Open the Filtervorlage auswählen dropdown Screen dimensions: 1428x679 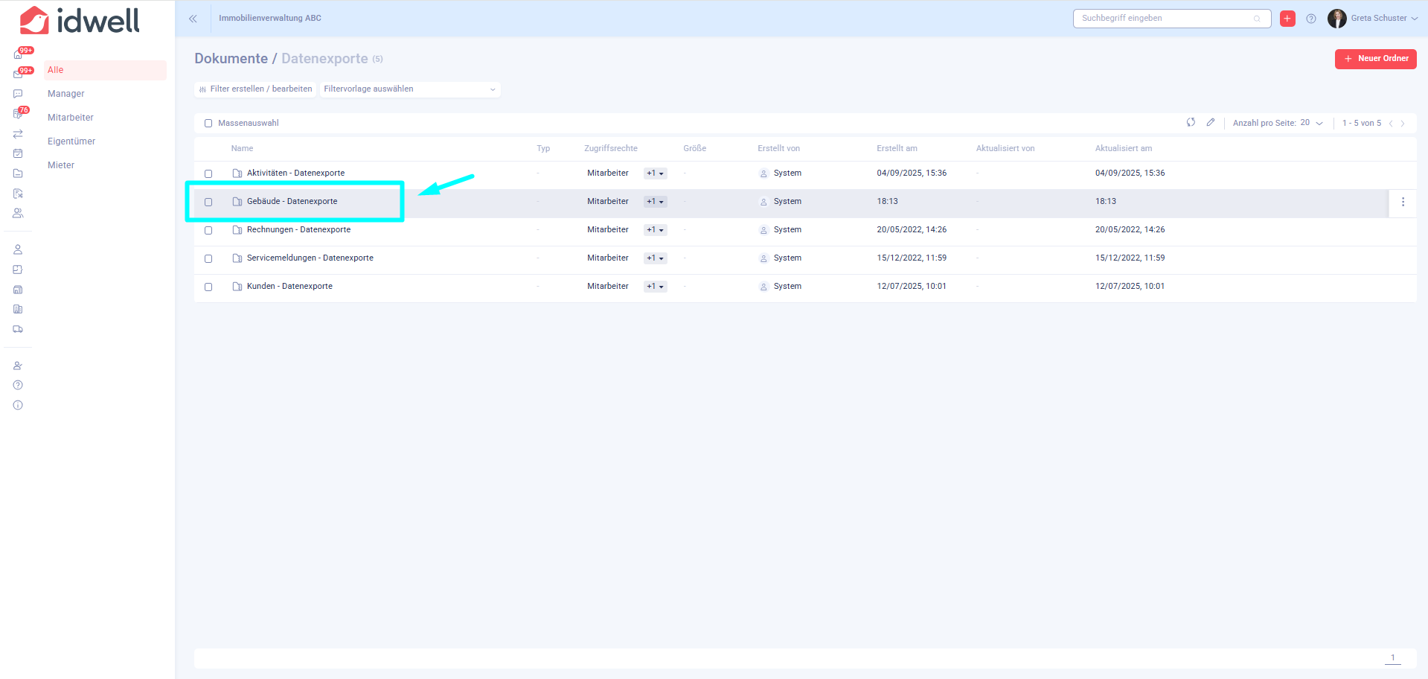coord(409,89)
